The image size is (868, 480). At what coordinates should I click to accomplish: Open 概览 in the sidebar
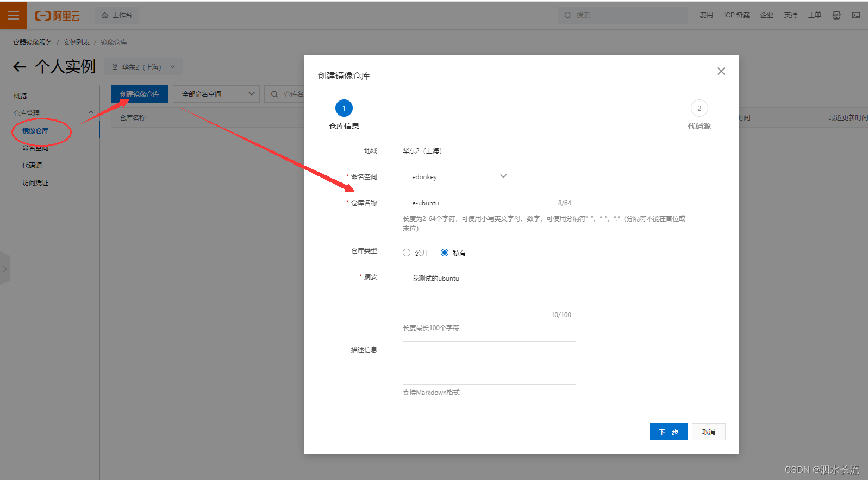pyautogui.click(x=20, y=96)
